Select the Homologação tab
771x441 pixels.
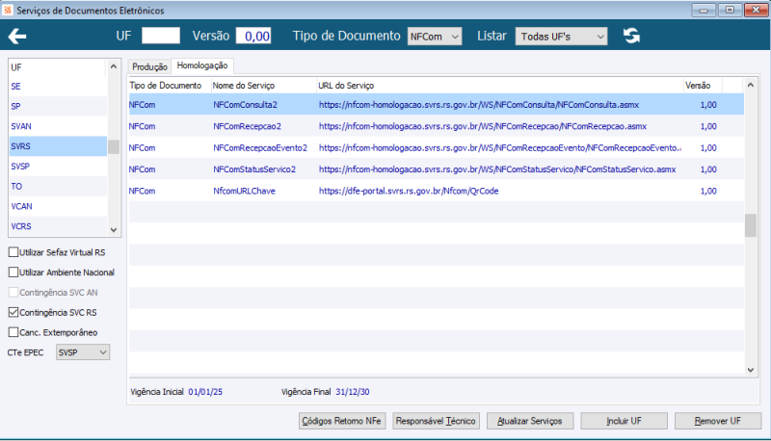(202, 65)
